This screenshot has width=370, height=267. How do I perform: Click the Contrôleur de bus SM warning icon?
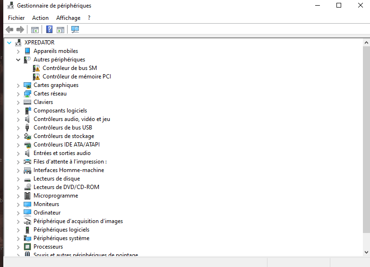coord(36,68)
